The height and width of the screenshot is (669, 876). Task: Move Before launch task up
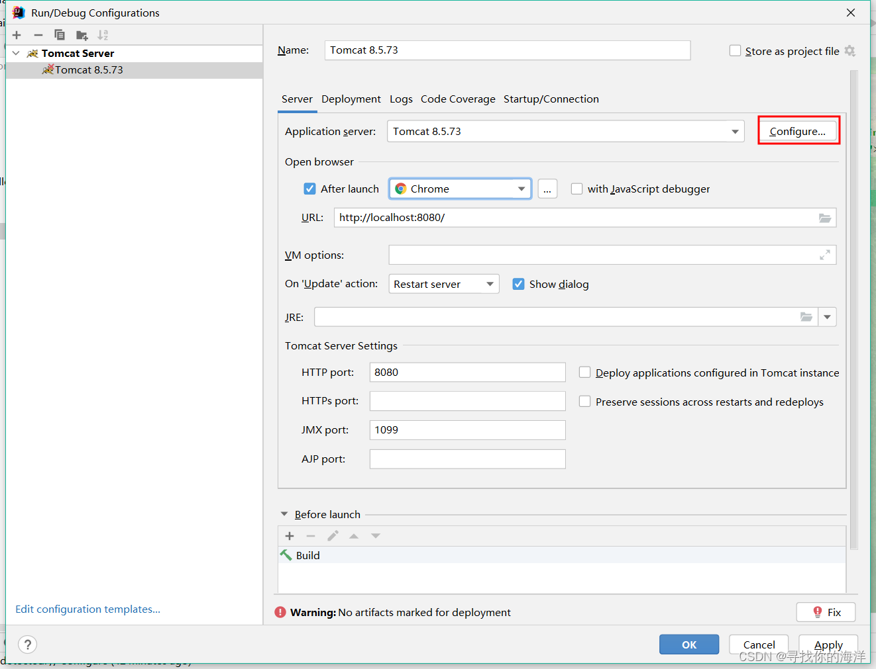pos(354,536)
